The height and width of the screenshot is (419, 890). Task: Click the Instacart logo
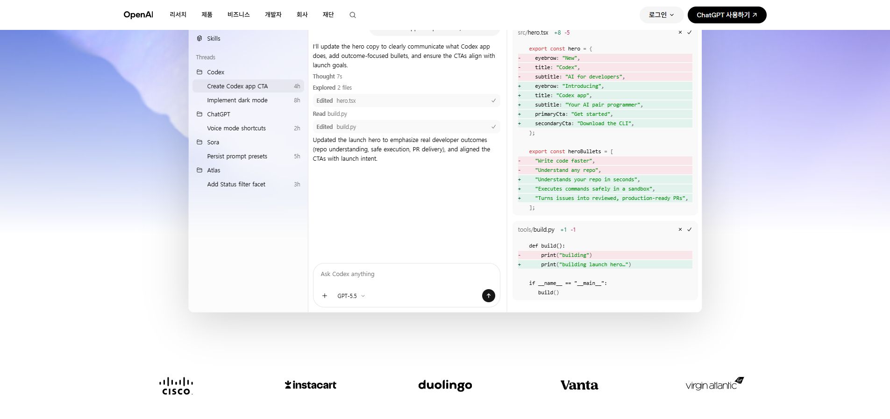[311, 385]
